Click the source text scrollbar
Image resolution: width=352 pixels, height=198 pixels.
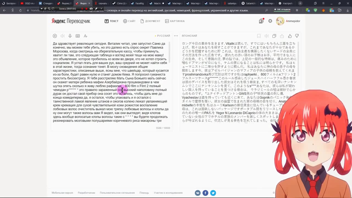(x=169, y=52)
